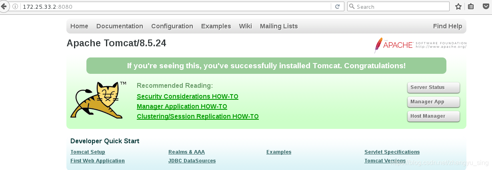Open the JDBC DataSources link
Viewport: 492px width, 170px height.
pos(192,161)
